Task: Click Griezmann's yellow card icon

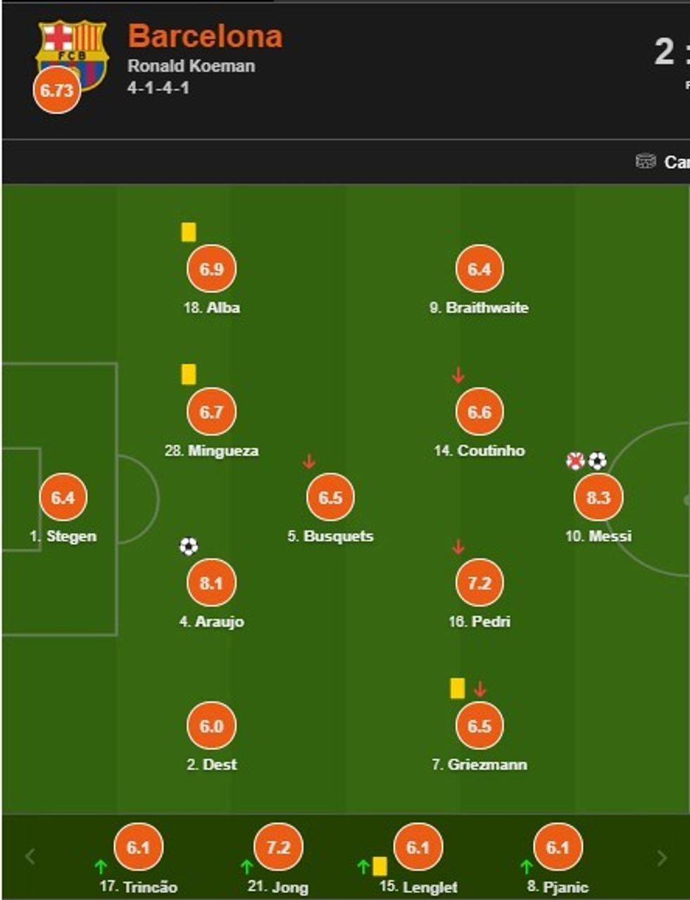Action: pos(457,688)
